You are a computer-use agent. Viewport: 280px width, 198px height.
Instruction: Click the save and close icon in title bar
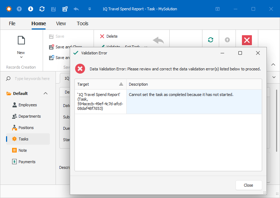pos(65,9)
